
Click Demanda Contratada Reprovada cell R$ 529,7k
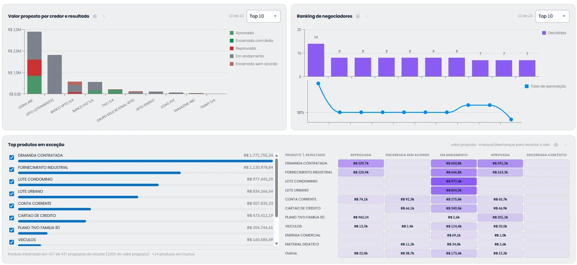361,163
